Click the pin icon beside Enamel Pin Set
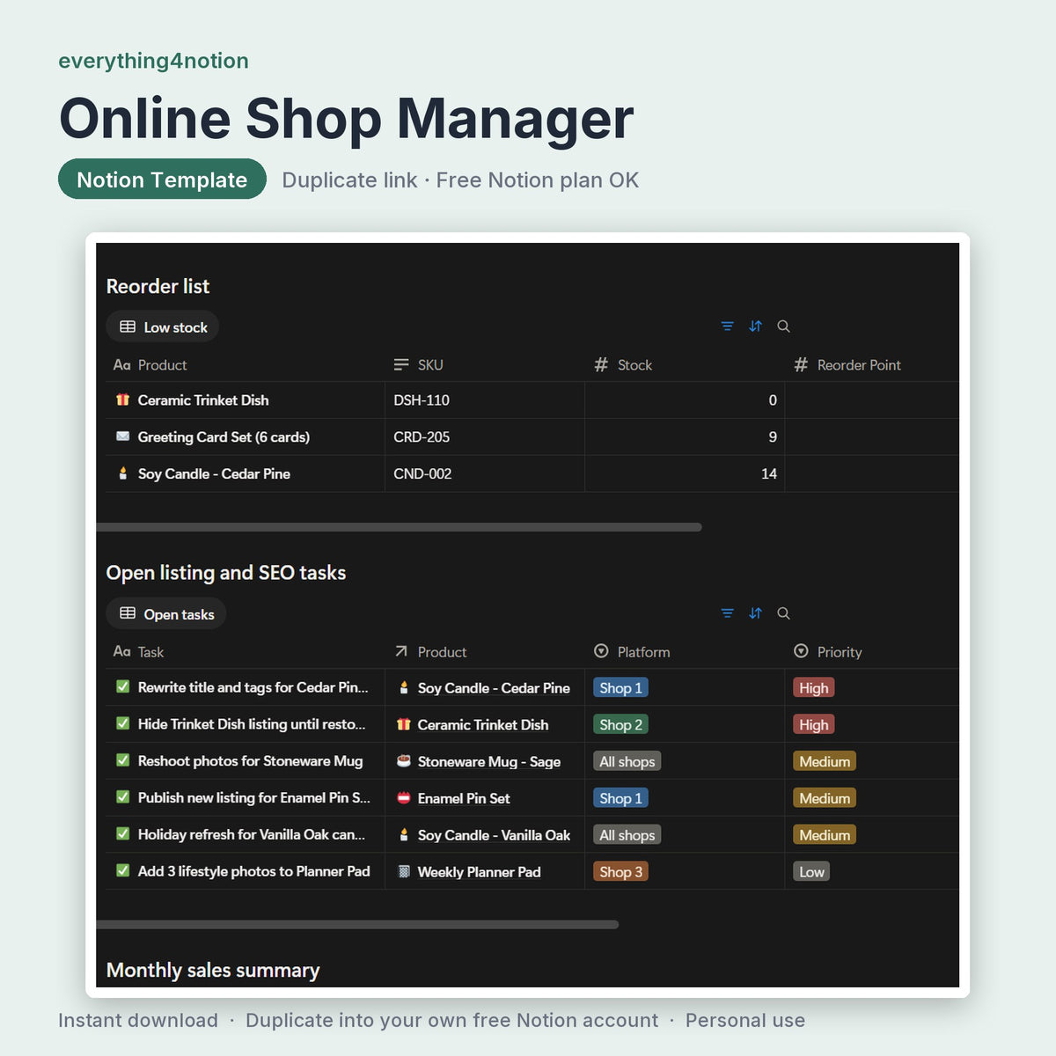Image resolution: width=1056 pixels, height=1056 pixels. click(x=403, y=798)
